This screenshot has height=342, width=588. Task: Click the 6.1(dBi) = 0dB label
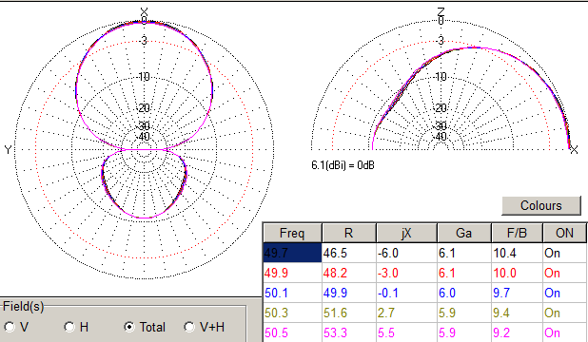[343, 165]
